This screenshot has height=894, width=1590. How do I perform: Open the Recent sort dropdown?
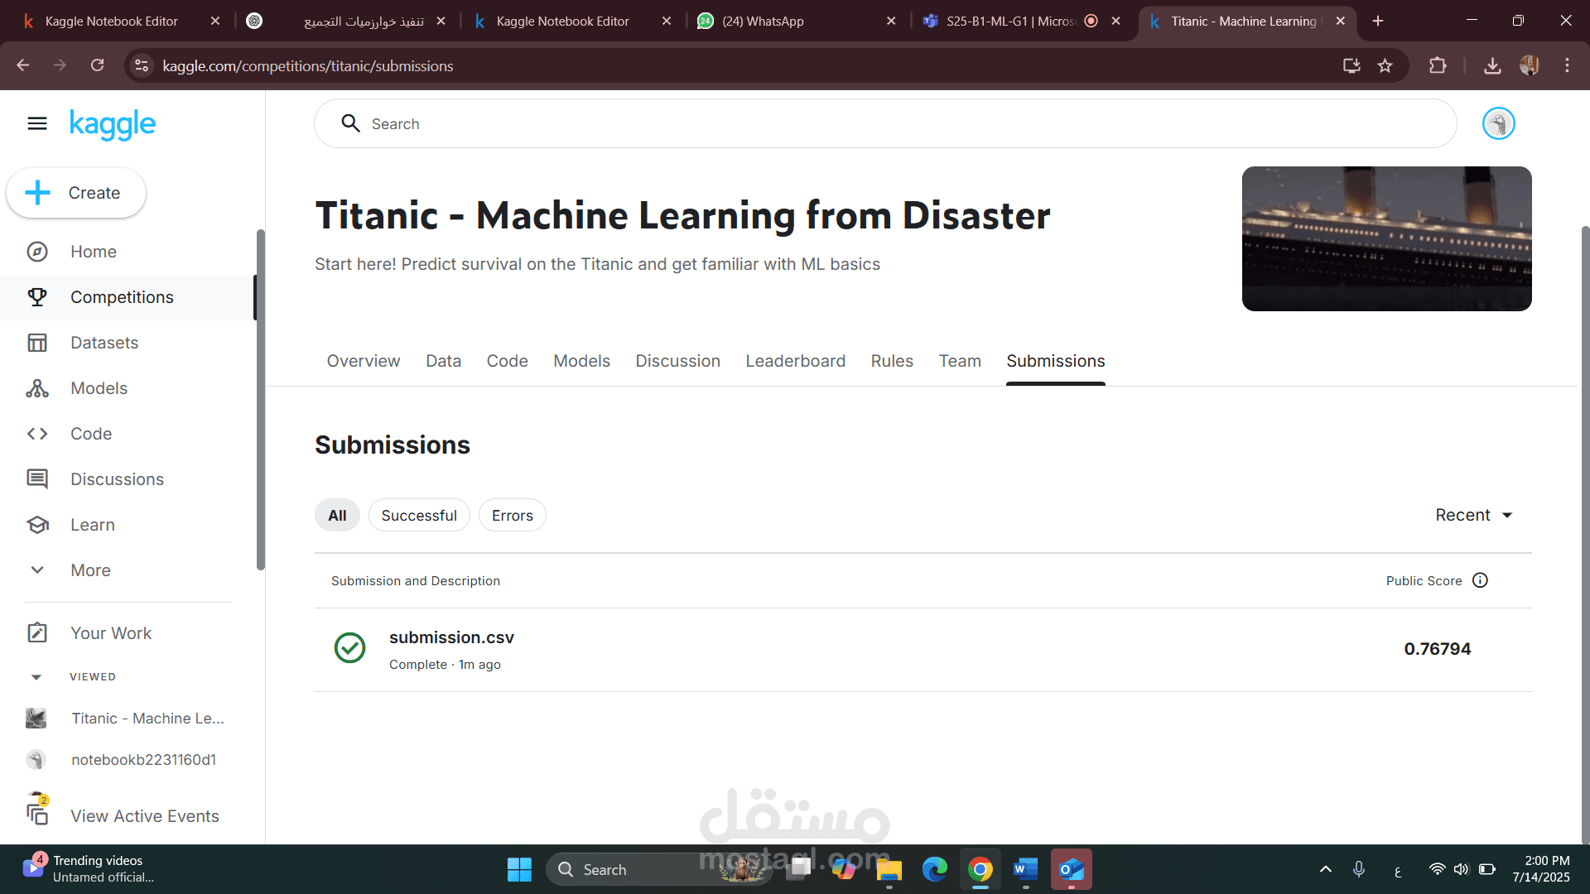click(x=1474, y=516)
